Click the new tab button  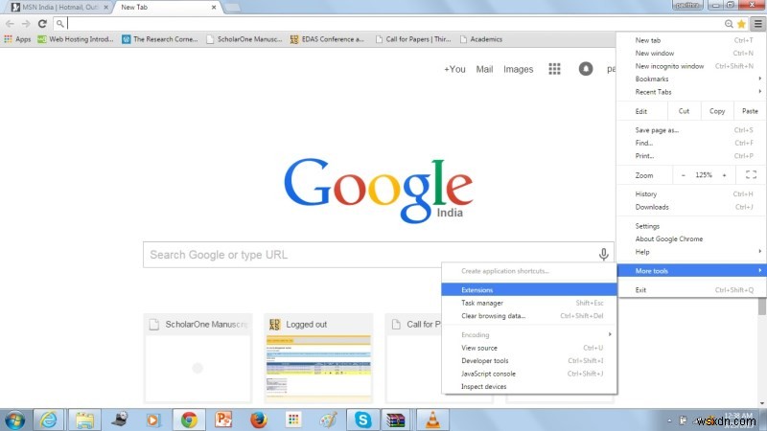[232, 8]
